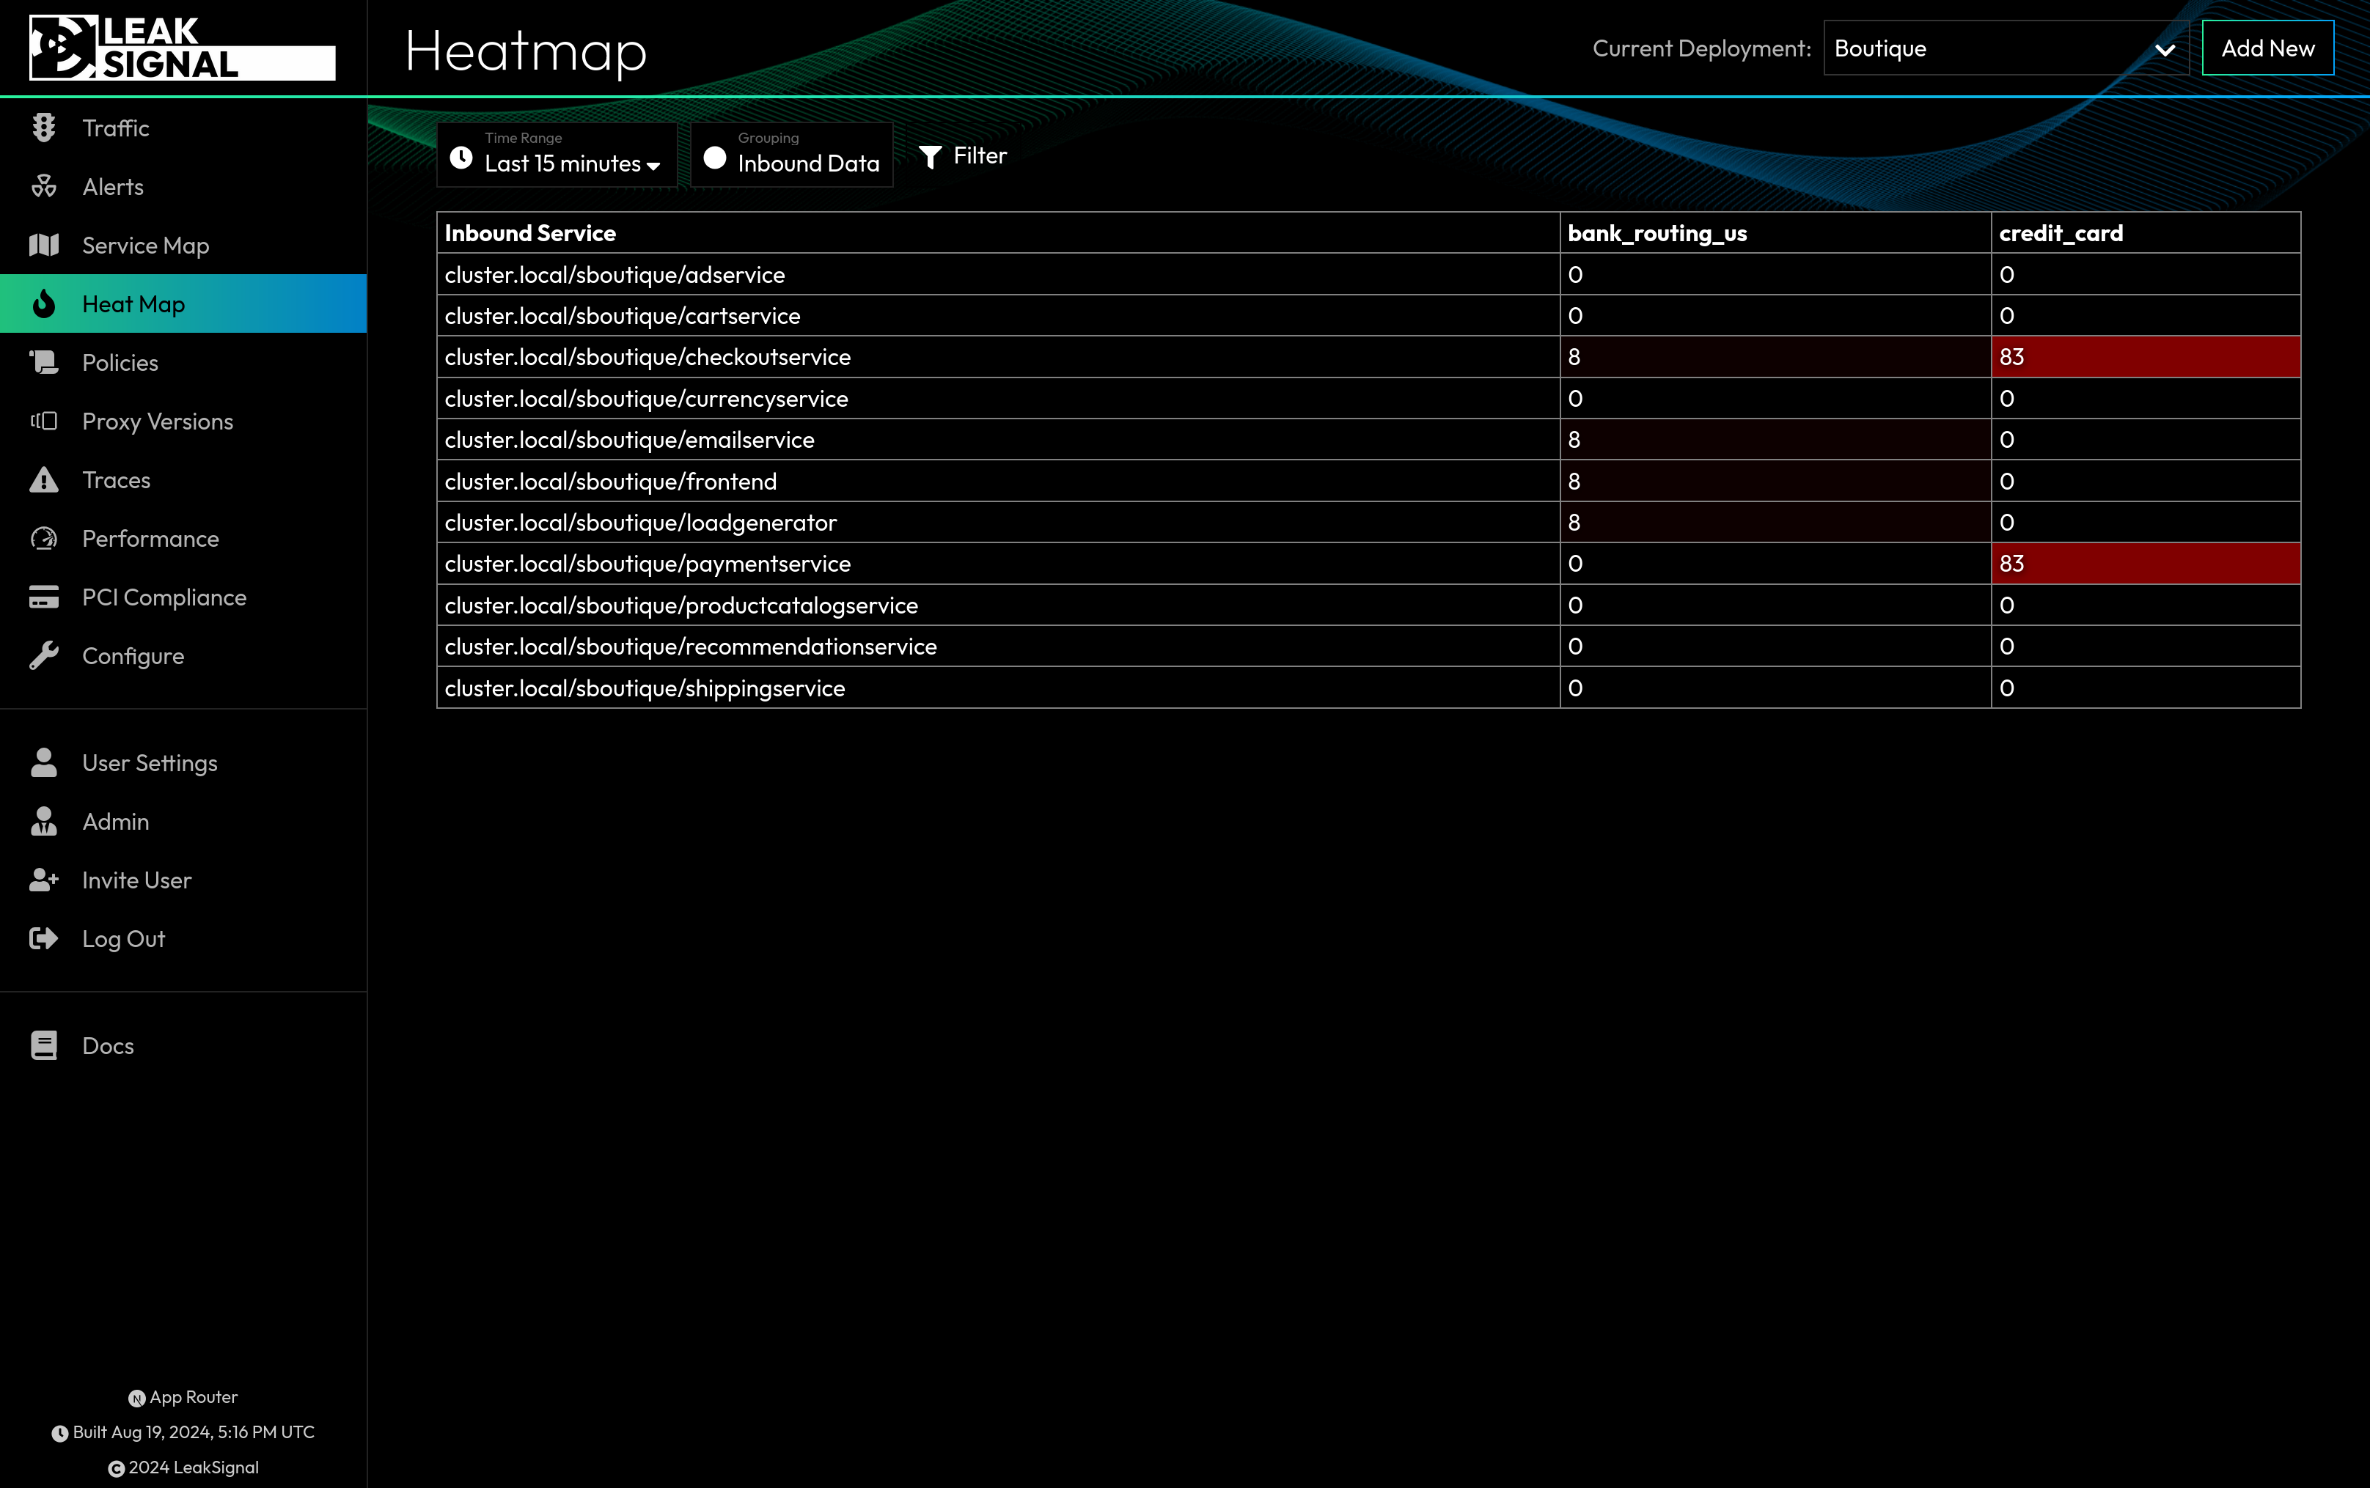Click the Admin user-tie icon
This screenshot has width=2370, height=1488.
click(43, 821)
